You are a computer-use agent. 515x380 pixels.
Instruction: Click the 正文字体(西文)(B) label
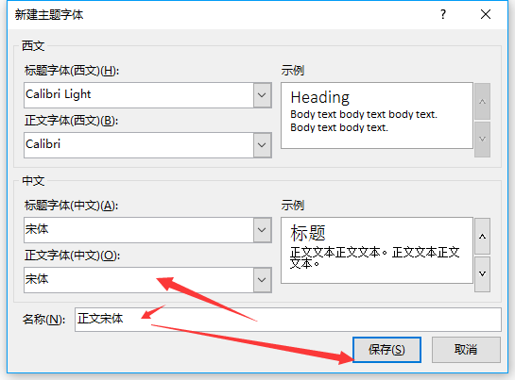coord(71,121)
